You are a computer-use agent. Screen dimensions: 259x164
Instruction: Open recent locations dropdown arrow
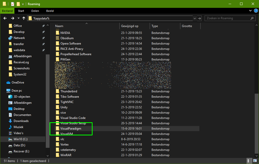18,18
